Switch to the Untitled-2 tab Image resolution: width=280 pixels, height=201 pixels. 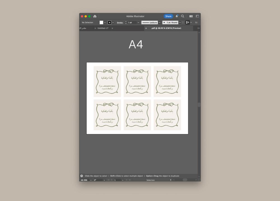pyautogui.click(x=103, y=28)
